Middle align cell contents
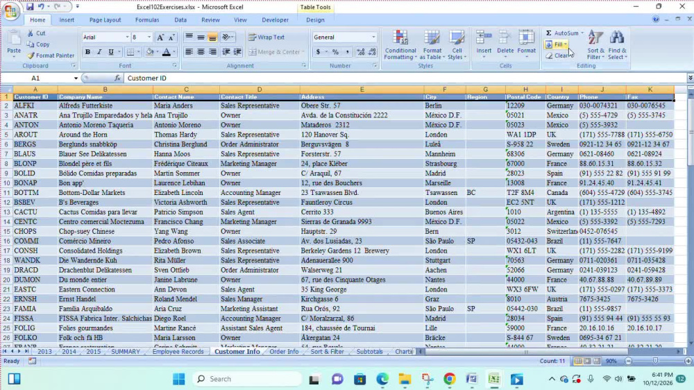The height and width of the screenshot is (390, 694). (x=201, y=37)
